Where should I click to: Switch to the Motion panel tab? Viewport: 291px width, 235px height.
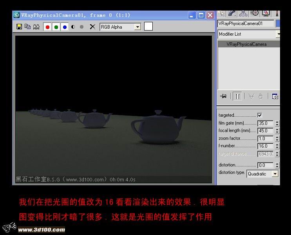pyautogui.click(x=255, y=13)
